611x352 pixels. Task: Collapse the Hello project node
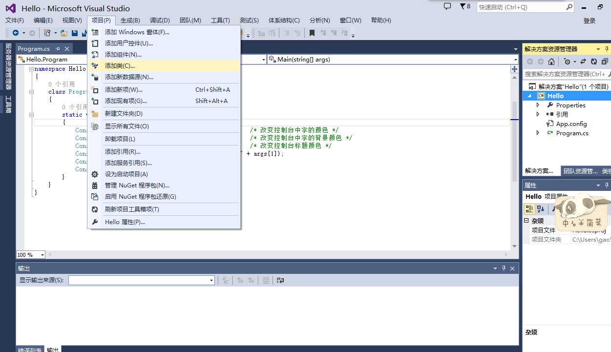point(529,96)
